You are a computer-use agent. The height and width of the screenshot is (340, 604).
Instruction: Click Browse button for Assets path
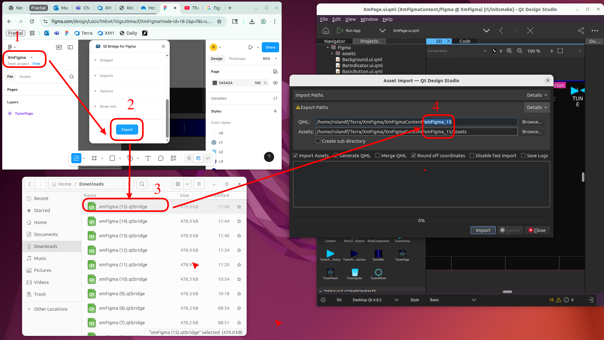[x=532, y=132]
